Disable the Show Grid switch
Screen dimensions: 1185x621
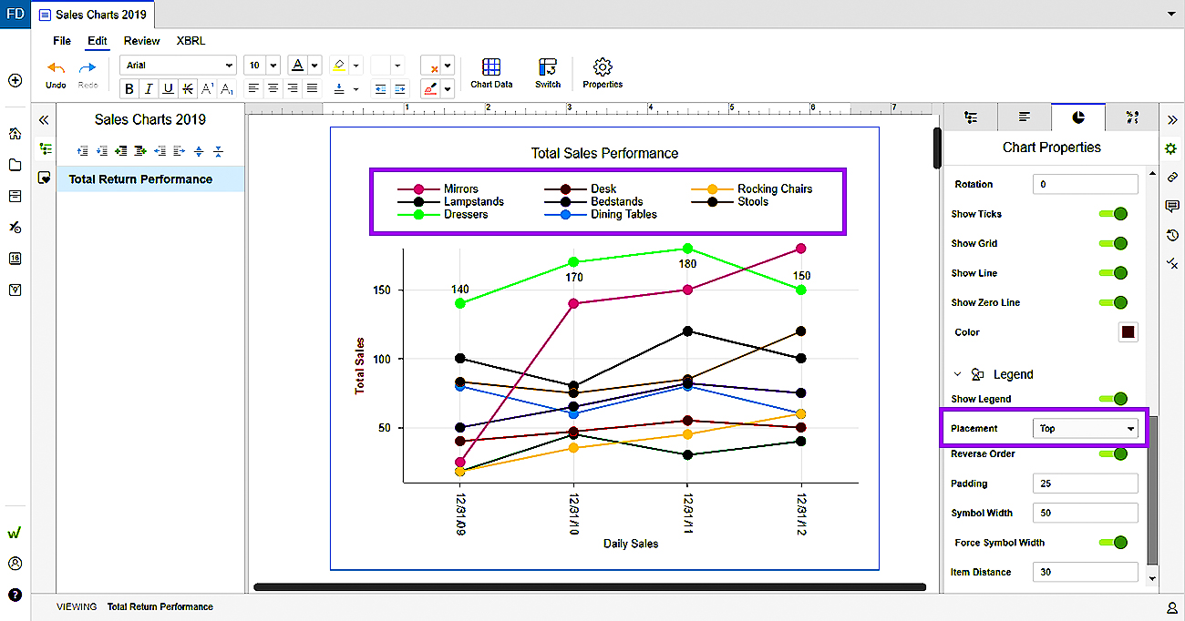tap(1113, 243)
